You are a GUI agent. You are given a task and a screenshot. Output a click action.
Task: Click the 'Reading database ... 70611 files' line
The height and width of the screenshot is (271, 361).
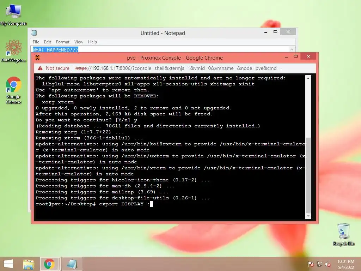click(148, 126)
